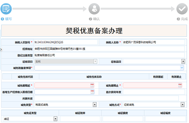189x123 pixels.
Task: Open the calendar picker for 减免期限止
Action: (180, 85)
